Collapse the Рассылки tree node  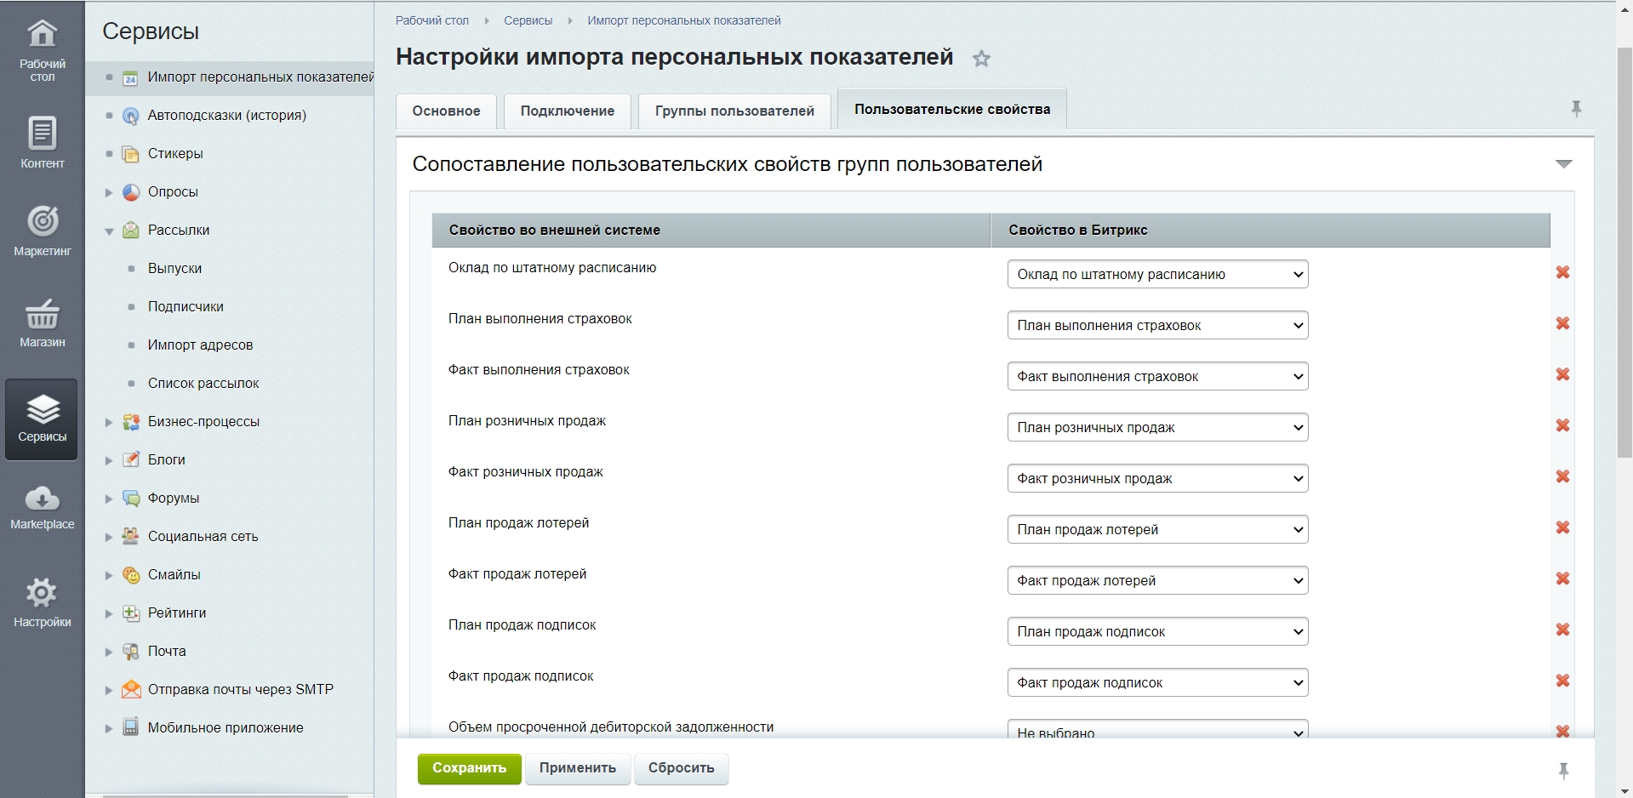click(109, 231)
